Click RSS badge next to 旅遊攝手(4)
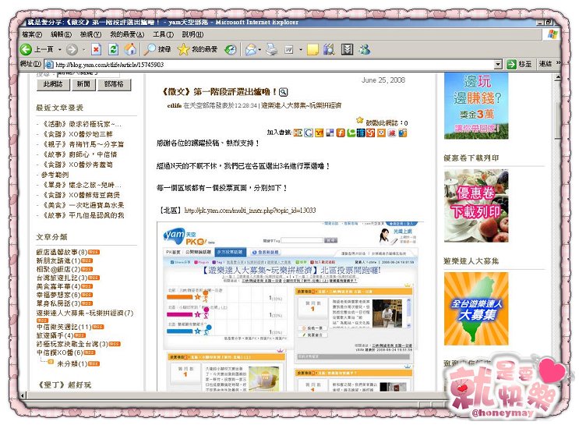579x425 pixels. (x=79, y=335)
